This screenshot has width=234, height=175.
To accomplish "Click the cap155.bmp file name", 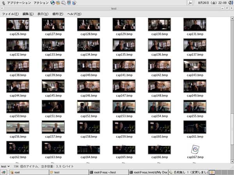I will (195, 116).
